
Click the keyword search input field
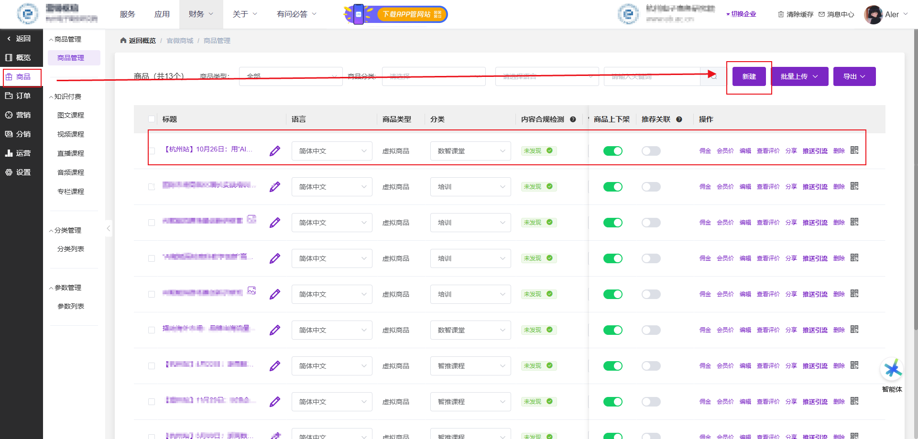tap(652, 76)
